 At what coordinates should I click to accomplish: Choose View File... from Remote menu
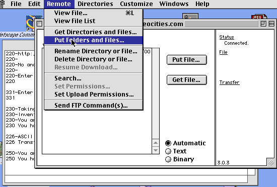point(94,13)
